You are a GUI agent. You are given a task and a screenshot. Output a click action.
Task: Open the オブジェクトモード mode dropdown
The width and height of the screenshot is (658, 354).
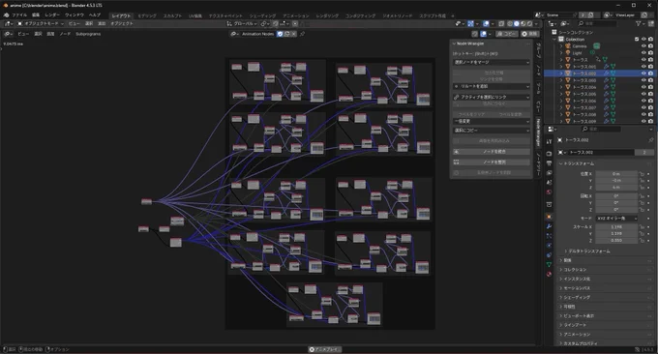pyautogui.click(x=41, y=24)
